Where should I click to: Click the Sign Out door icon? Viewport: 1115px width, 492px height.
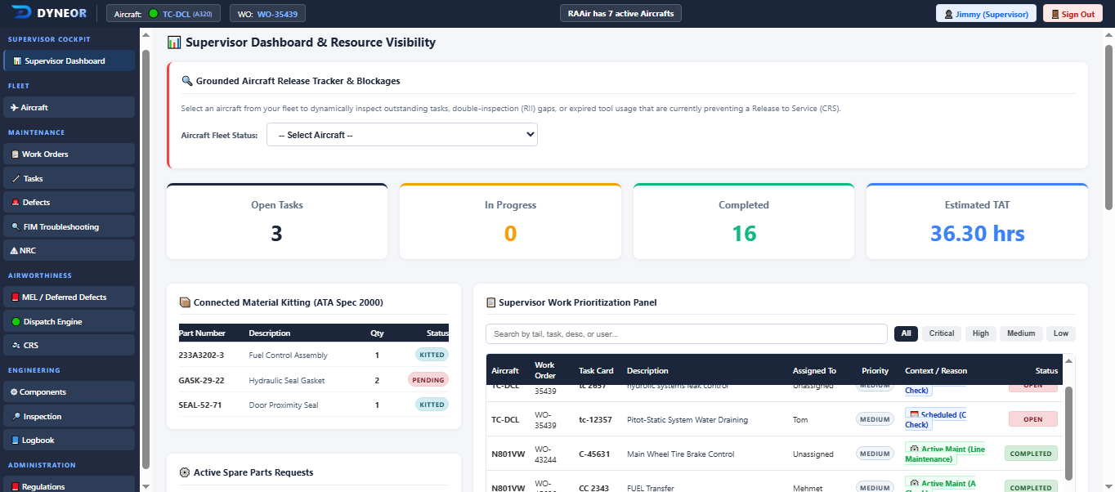coord(1055,15)
